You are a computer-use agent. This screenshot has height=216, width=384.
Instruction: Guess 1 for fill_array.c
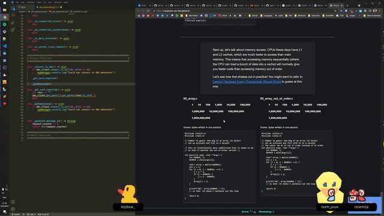tap(193, 104)
